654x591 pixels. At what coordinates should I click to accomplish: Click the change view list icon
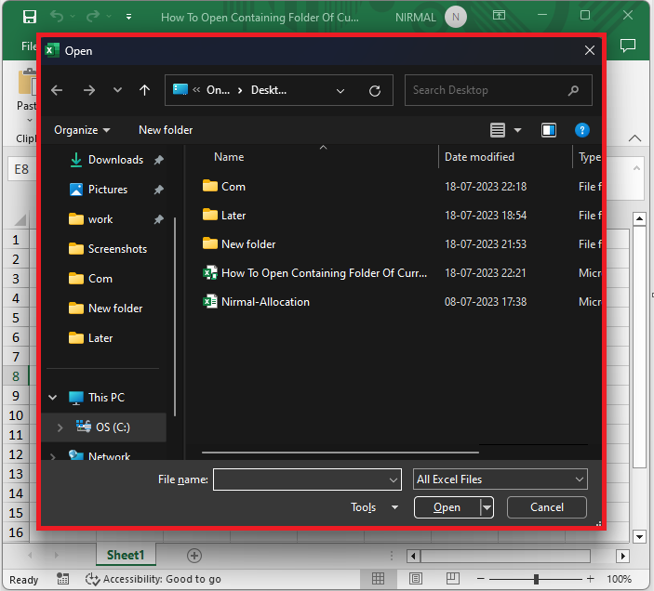498,130
